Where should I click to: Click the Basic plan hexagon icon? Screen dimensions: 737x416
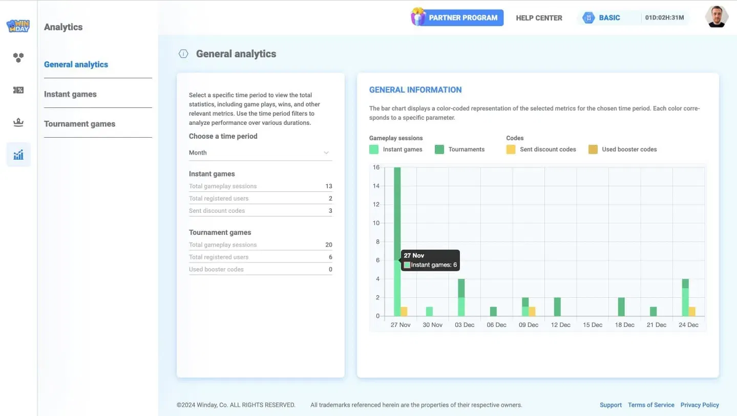588,18
